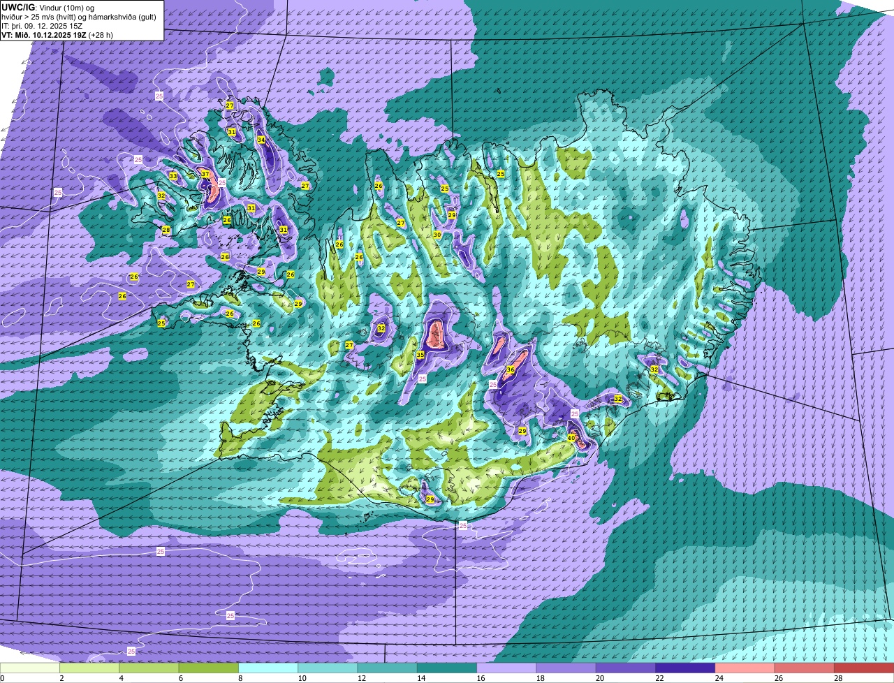Image resolution: width=894 pixels, height=683 pixels.
Task: Click the yellow max gust label "33"
Action: [173, 176]
